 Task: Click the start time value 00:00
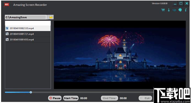84,98
